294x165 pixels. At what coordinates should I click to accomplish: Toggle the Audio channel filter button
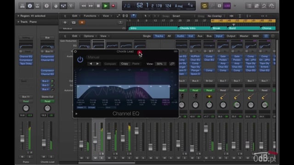pyautogui.click(x=181, y=36)
